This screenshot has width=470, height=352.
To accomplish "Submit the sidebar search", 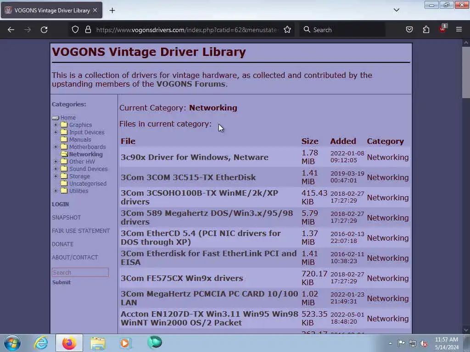I will point(62,282).
